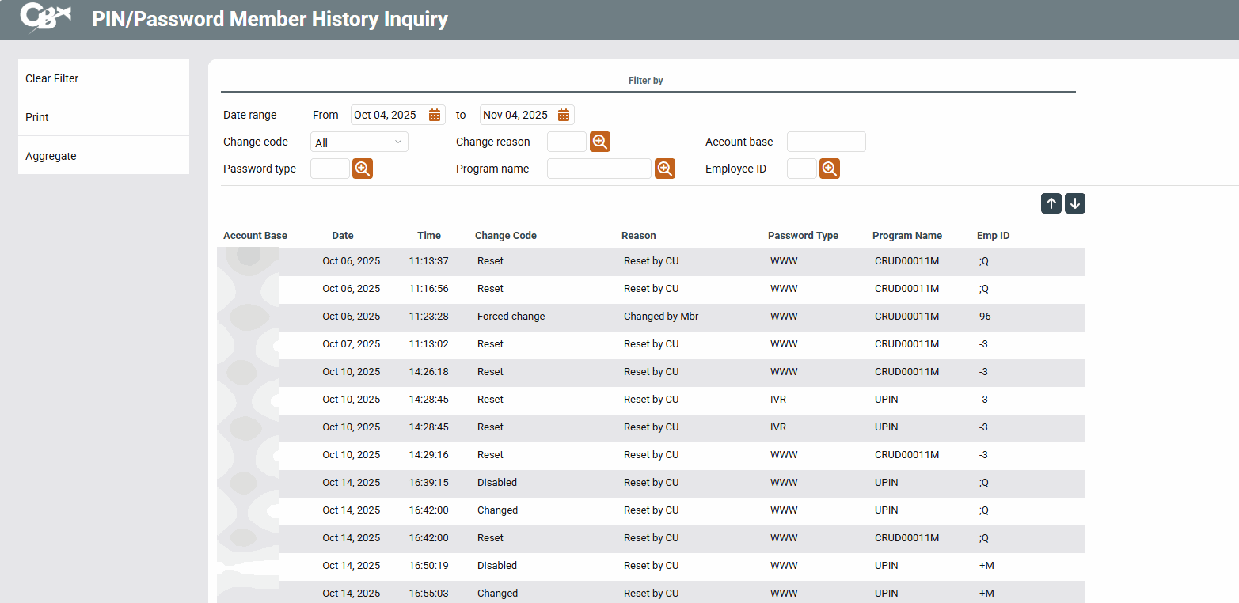This screenshot has height=603, width=1239.
Task: Click the Change reason input box
Action: click(567, 142)
